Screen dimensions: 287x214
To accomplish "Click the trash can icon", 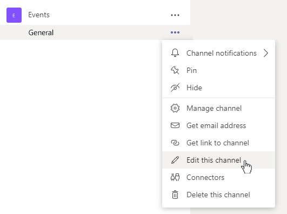I will coord(175,195).
